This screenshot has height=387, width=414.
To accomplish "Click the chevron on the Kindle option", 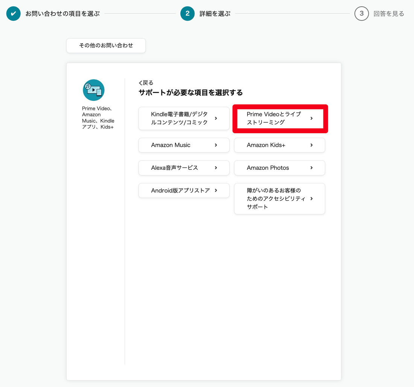I will pyautogui.click(x=216, y=118).
